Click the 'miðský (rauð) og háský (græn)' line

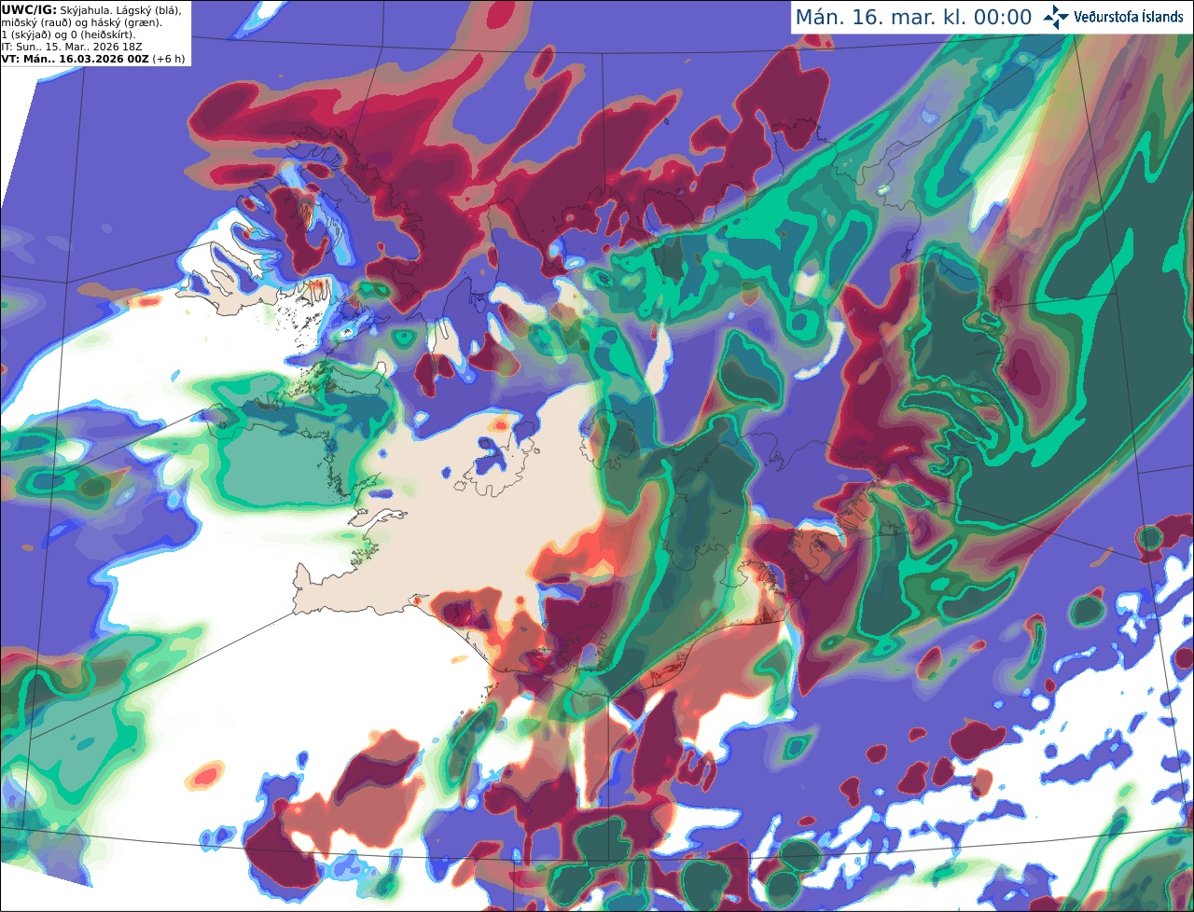81,22
